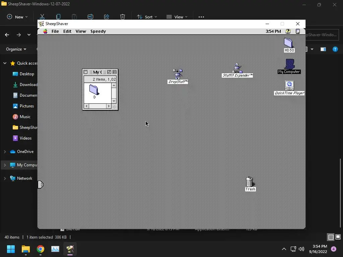The width and height of the screenshot is (343, 257).
Task: Open the See more ellipsis menu
Action: coord(201,17)
